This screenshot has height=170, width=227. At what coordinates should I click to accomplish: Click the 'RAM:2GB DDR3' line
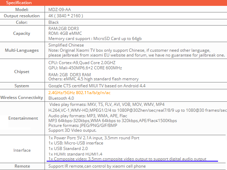[x=64, y=29]
